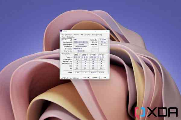This screenshot has height=120, width=181.
Task: Click the SPD tab
Action: [82, 34]
